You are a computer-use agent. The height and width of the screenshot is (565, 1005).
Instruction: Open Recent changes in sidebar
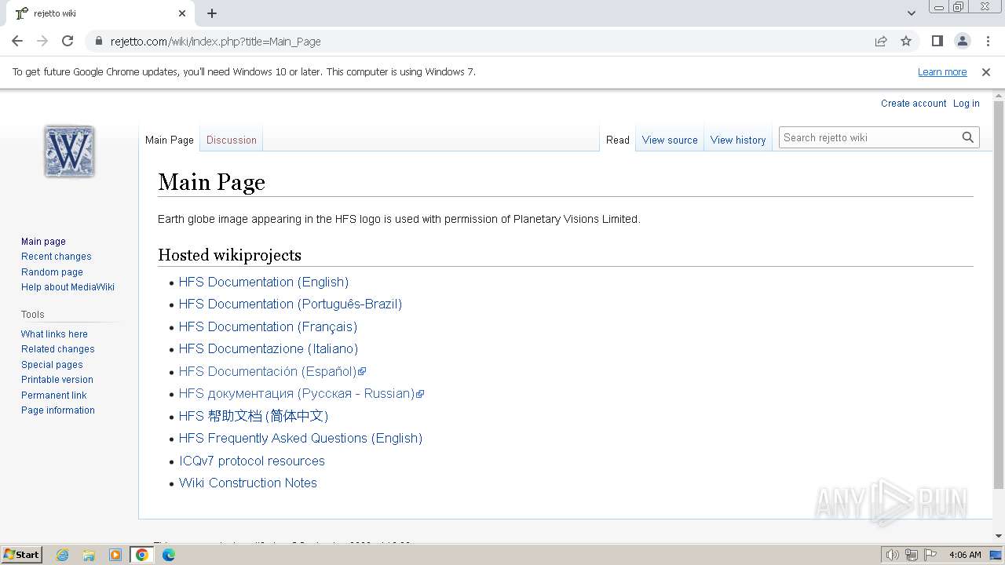[x=57, y=257]
